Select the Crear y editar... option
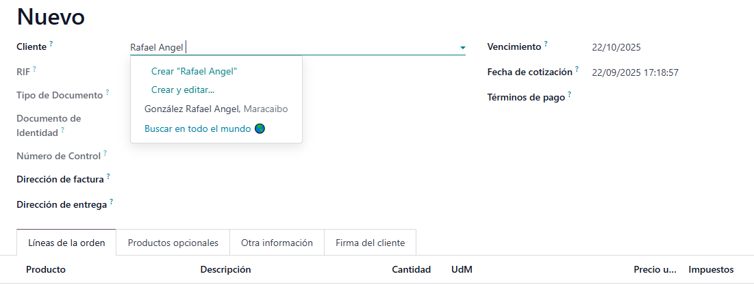The image size is (754, 285). pyautogui.click(x=183, y=90)
